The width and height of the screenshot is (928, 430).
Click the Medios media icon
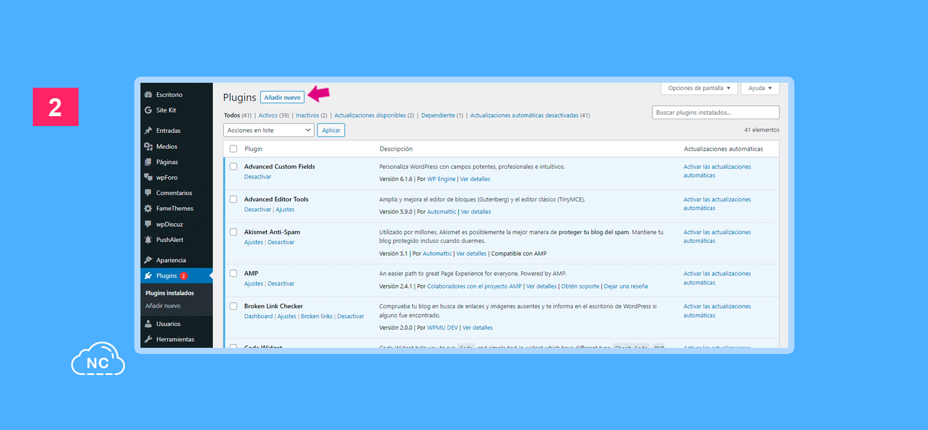pyautogui.click(x=148, y=146)
